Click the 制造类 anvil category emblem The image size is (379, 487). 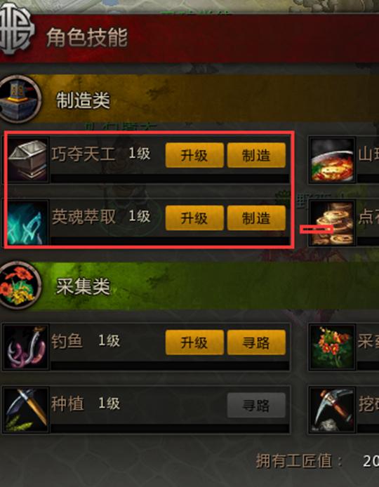(x=20, y=99)
